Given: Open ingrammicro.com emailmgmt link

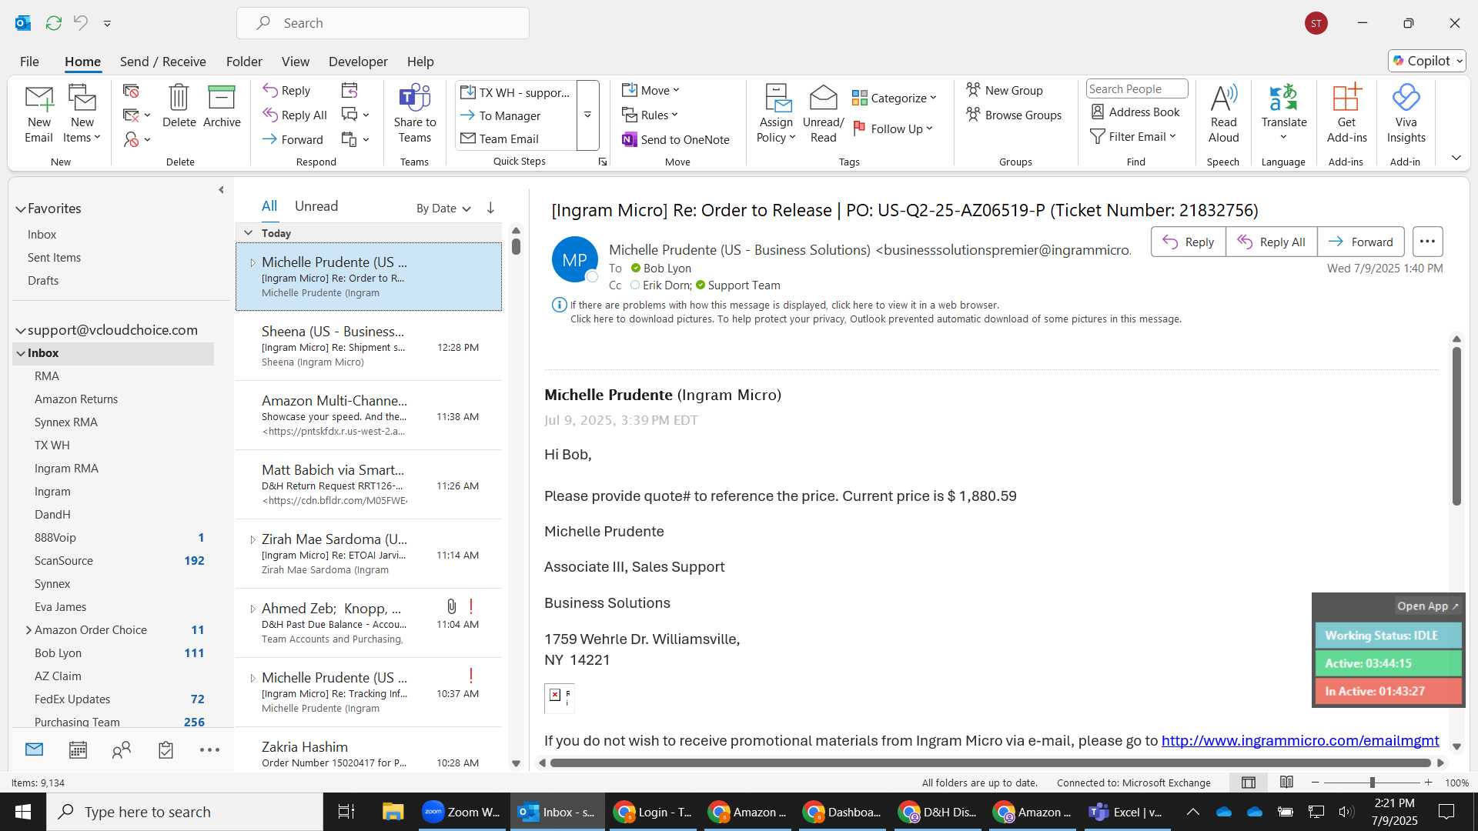Looking at the screenshot, I should 1299,740.
